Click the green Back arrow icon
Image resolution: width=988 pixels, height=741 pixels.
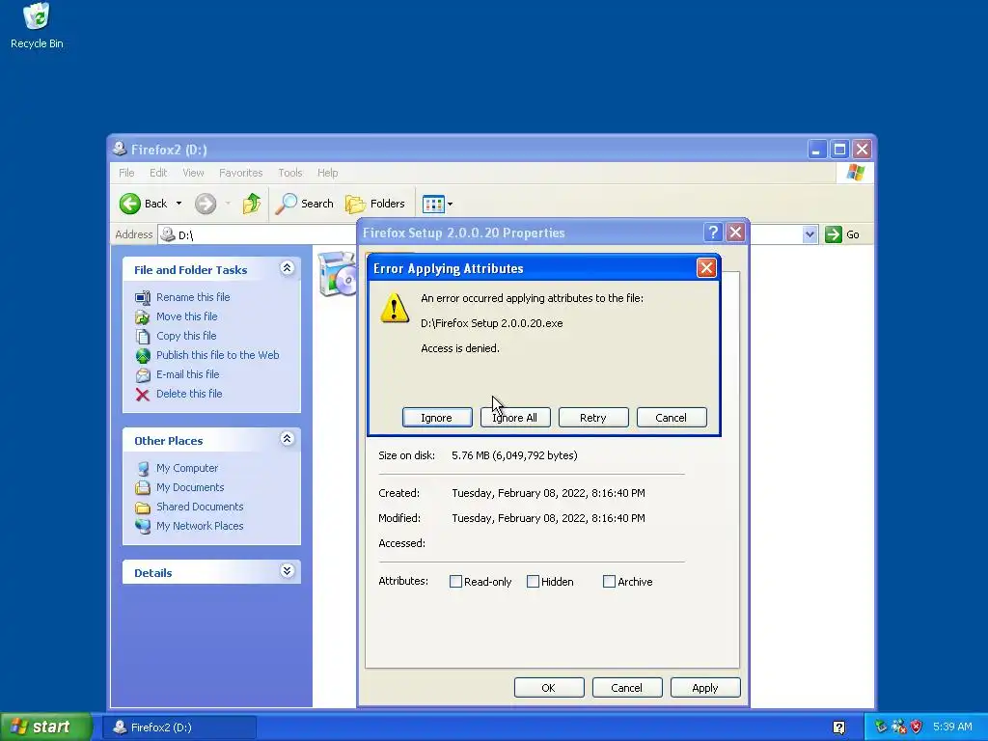tap(130, 204)
